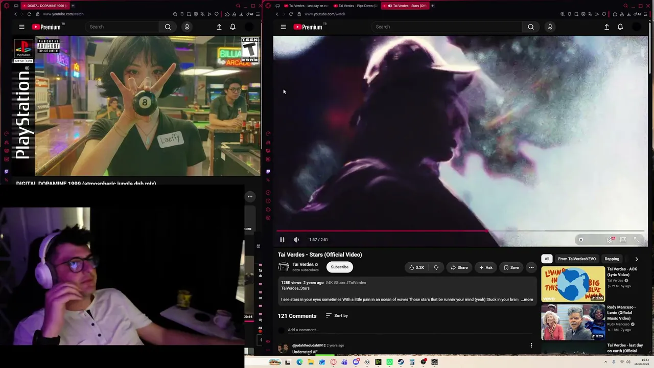Screen dimensions: 654x368
Task: Open Steam from the taskbar
Action: 401,362
